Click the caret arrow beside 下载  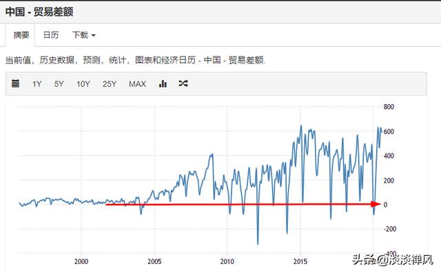94,35
